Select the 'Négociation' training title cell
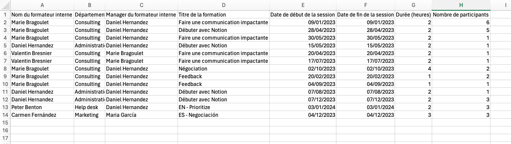Viewport: 511px width, 144px height. [223, 69]
